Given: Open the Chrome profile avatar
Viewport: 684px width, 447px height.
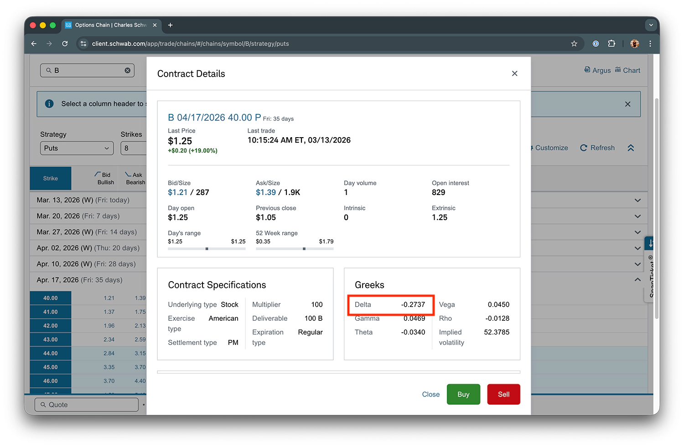Looking at the screenshot, I should coord(634,44).
